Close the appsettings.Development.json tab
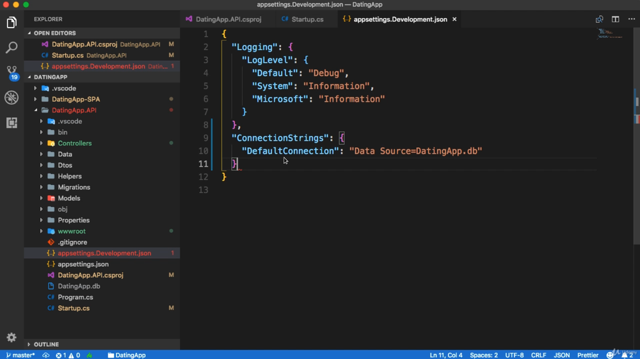The image size is (640, 359). (454, 19)
